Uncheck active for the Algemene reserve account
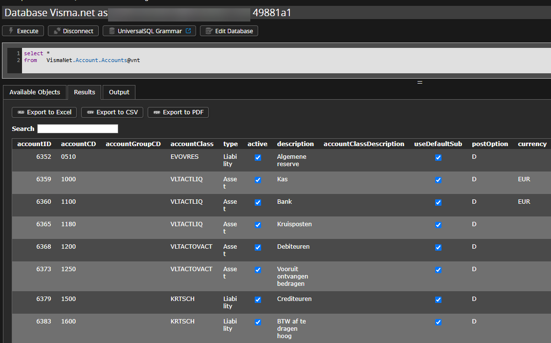 pos(258,157)
